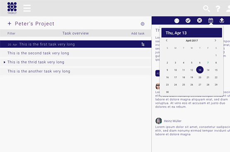Toggle the calendar due date icon
Viewport: 230px width, 152px height.
pyautogui.click(x=210, y=20)
